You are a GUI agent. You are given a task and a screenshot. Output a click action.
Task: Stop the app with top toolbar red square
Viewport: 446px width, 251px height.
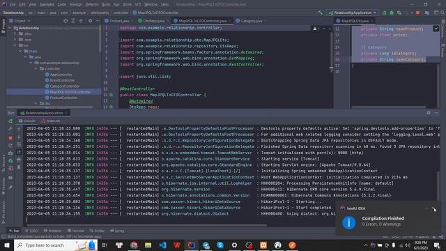(x=418, y=13)
